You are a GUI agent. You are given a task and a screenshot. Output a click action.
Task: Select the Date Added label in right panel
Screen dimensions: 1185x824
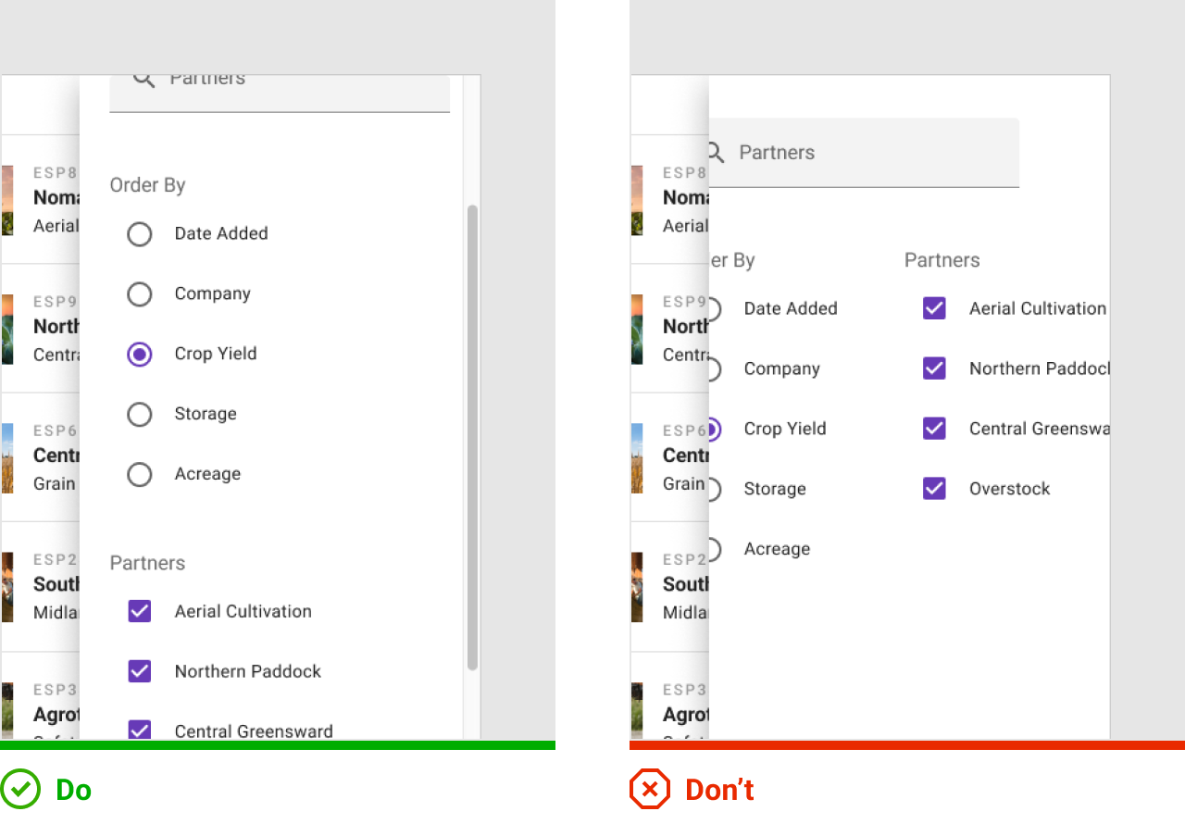coord(790,308)
